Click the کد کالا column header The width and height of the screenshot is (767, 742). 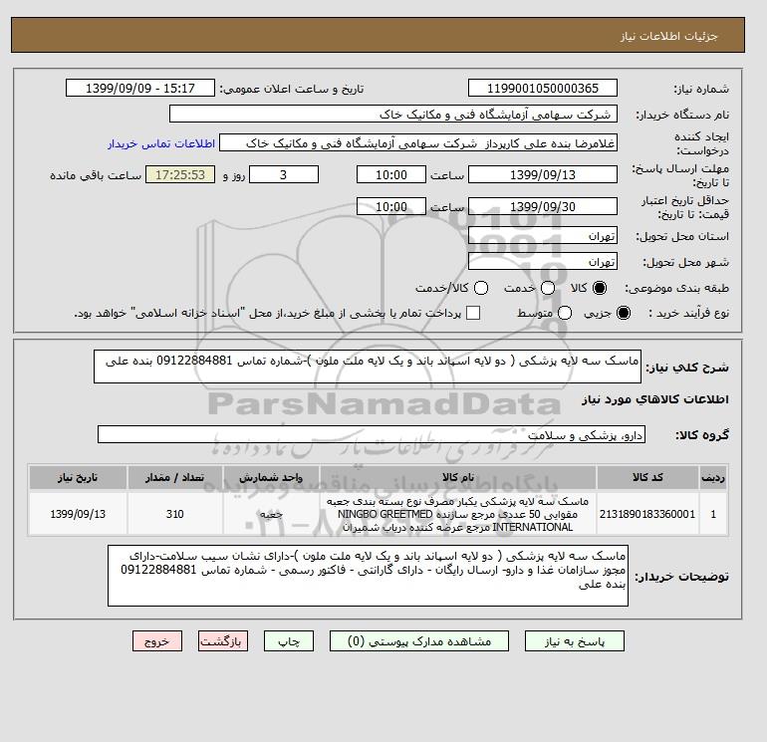pos(647,477)
